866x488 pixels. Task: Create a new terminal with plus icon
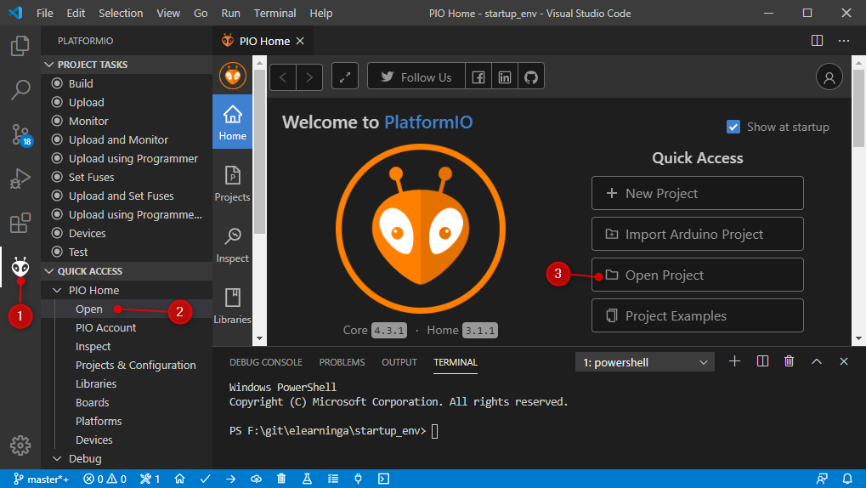(734, 361)
